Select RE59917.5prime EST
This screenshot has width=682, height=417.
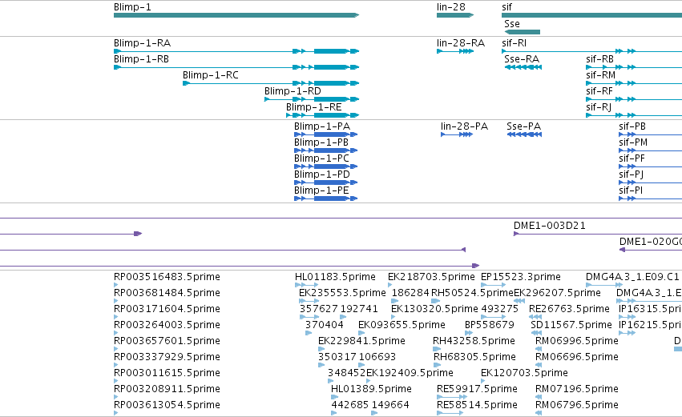point(452,397)
